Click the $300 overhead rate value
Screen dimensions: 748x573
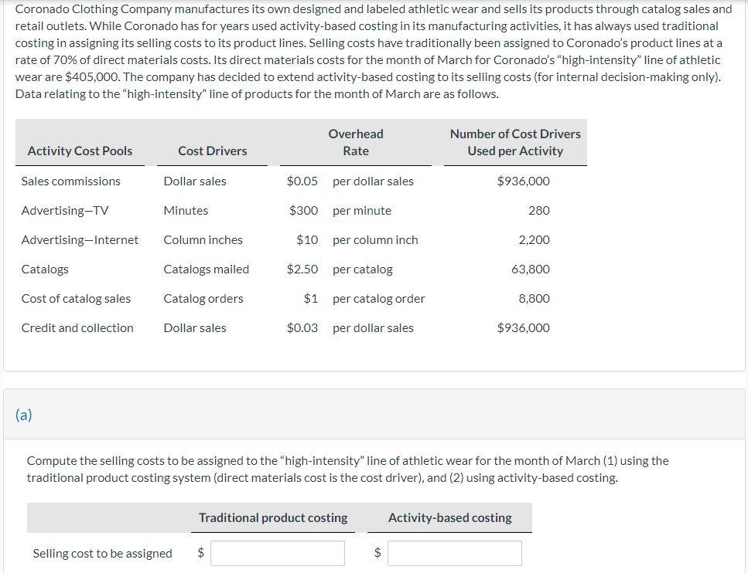[x=303, y=211]
